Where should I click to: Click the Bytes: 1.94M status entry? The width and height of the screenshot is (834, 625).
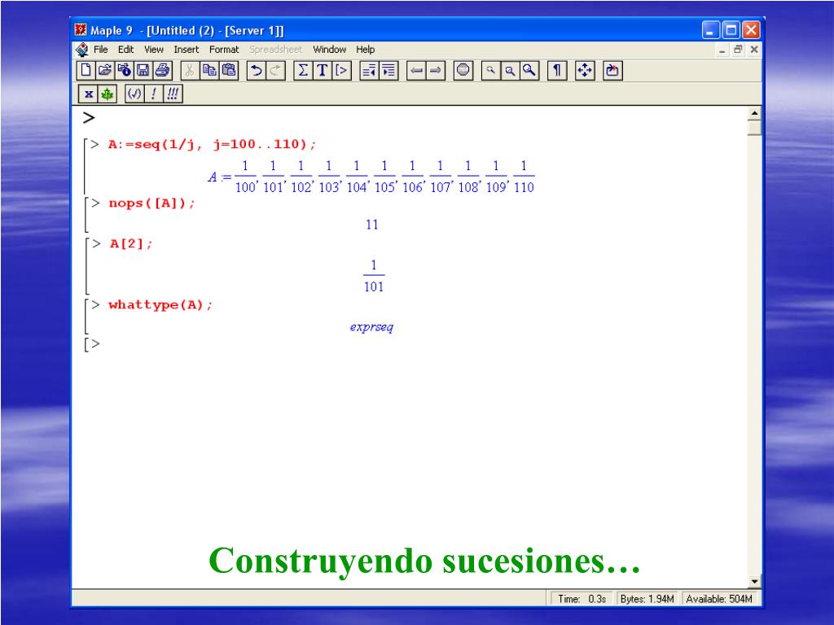[647, 598]
